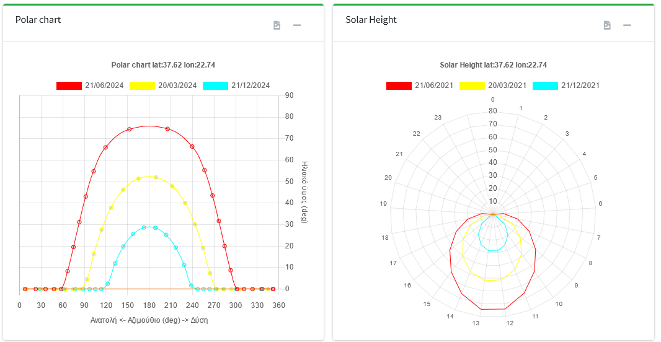Hide the 21/12/2021 series via its legend label
Viewport: 661px width, 342px height.
580,85
